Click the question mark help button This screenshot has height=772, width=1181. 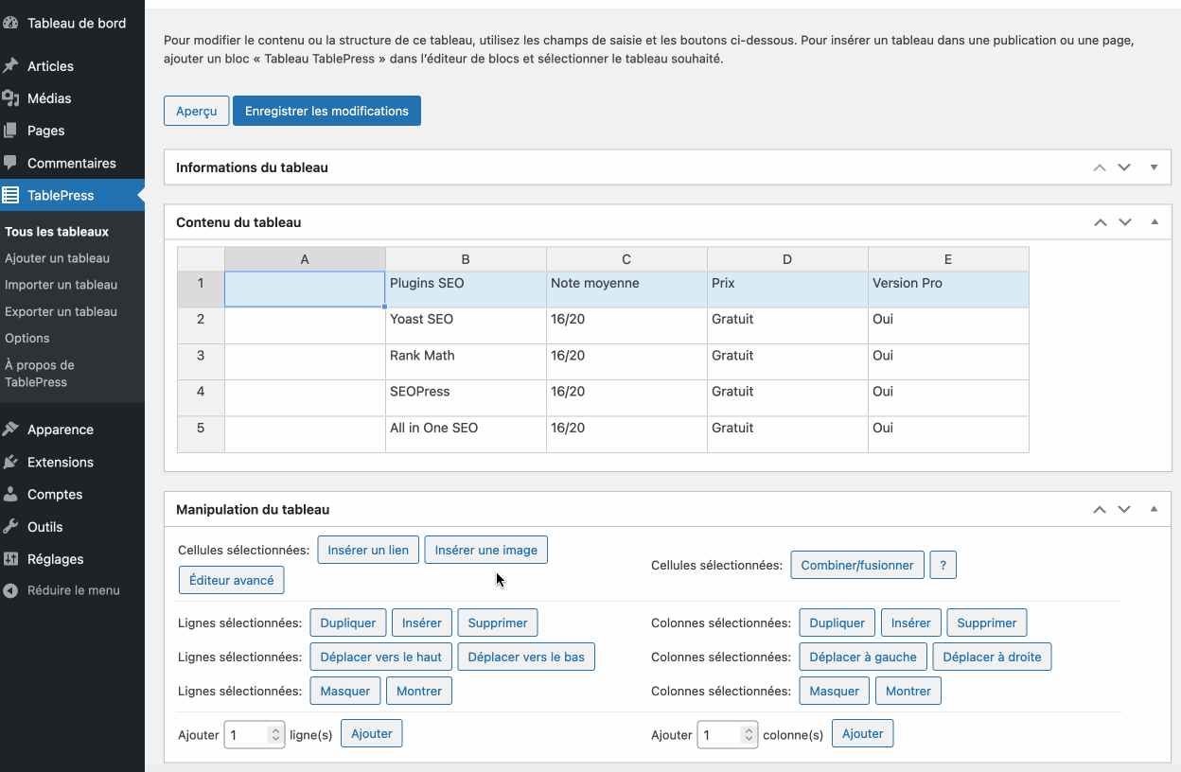(943, 565)
